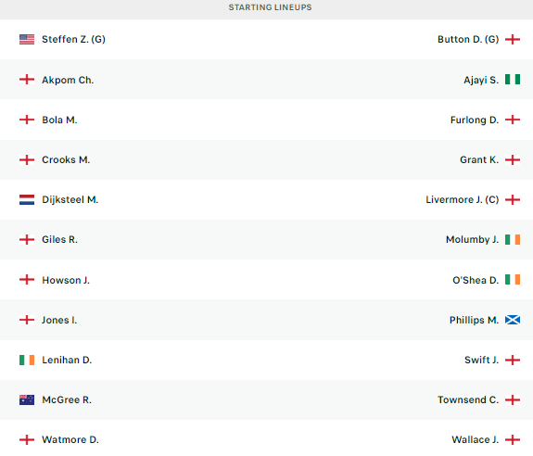Screen dimensions: 533x456
Task: Click the Ireland flag next to Lenihan D.
Action: (27, 360)
